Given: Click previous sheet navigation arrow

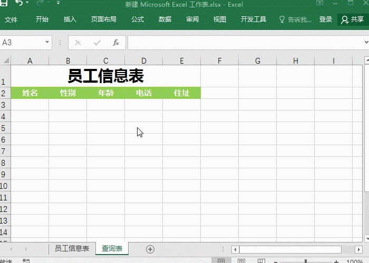Looking at the screenshot, I should [x=11, y=249].
